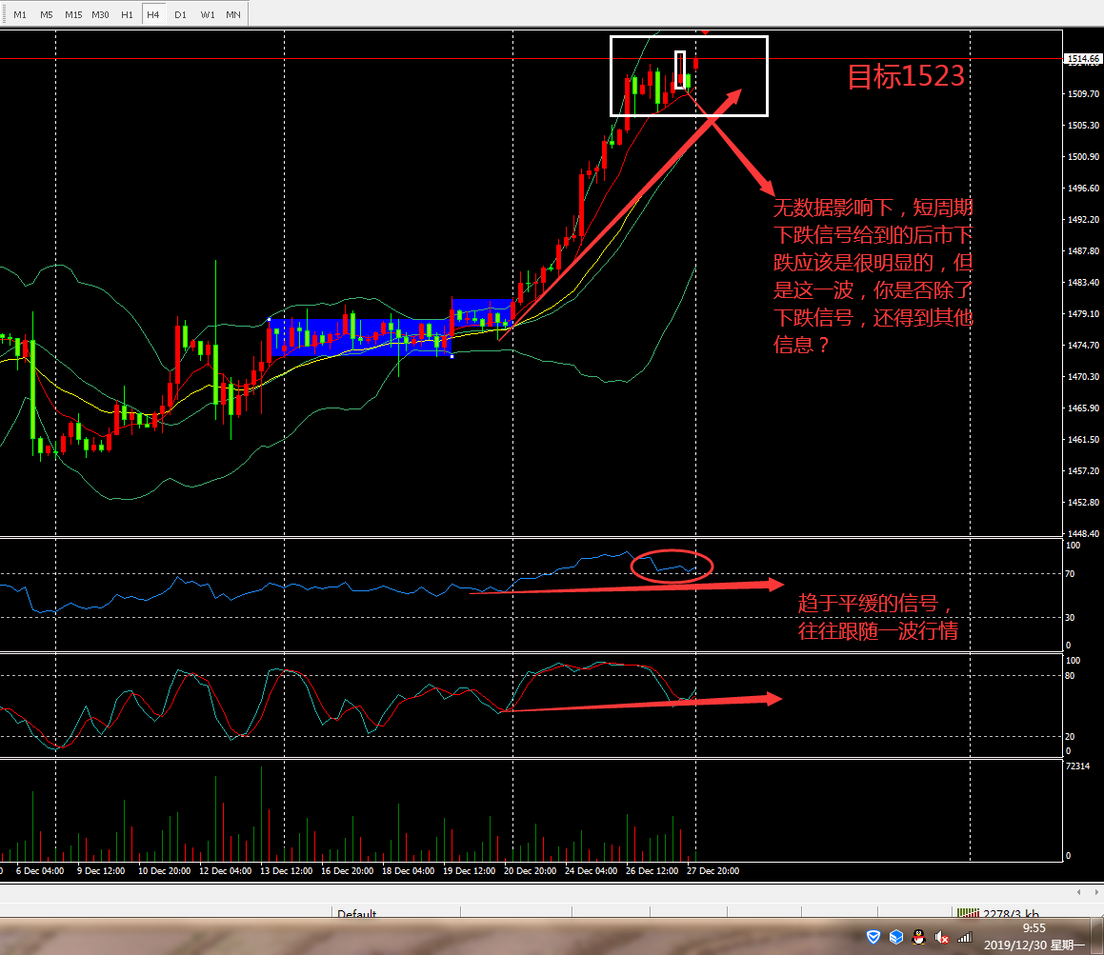Select the M30 timeframe

(x=100, y=15)
